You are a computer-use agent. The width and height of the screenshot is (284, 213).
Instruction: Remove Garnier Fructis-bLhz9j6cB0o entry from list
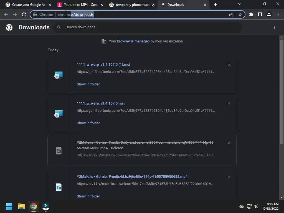tap(229, 177)
